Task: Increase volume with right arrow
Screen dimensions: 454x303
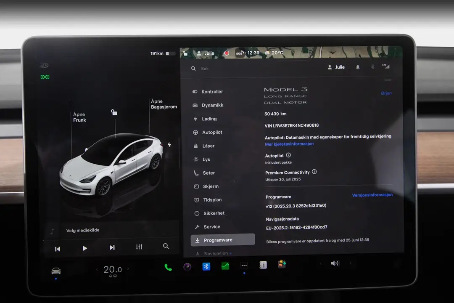Action: 350,263
